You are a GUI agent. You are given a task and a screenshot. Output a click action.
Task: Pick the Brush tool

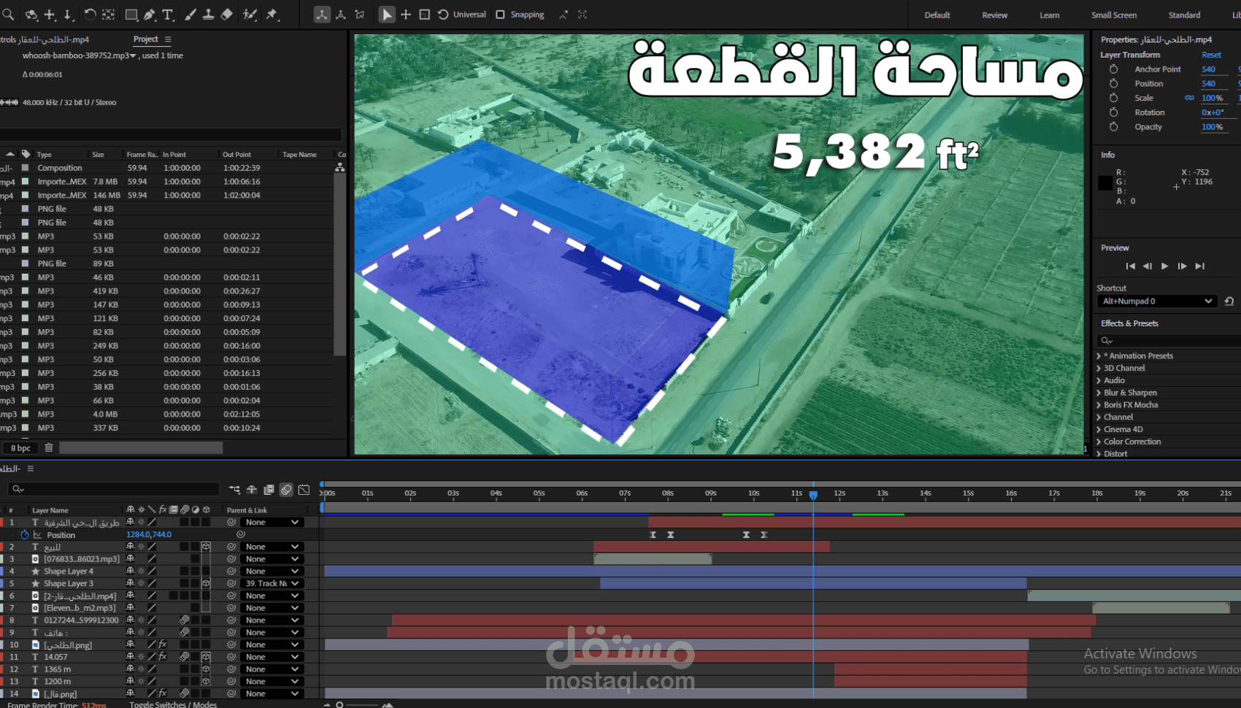191,15
